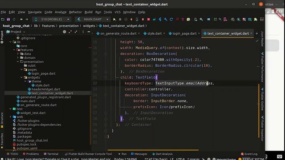285x160 pixels.
Task: Open the Terminal tool window
Action: point(51,154)
